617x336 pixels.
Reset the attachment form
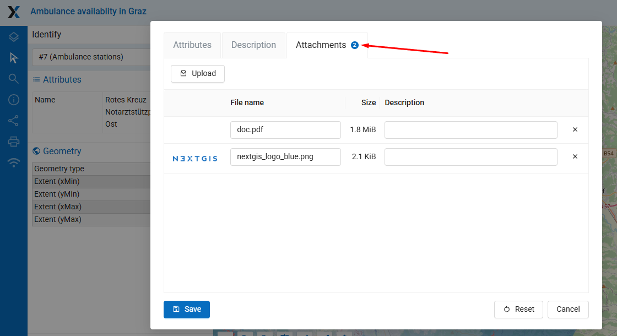click(518, 310)
